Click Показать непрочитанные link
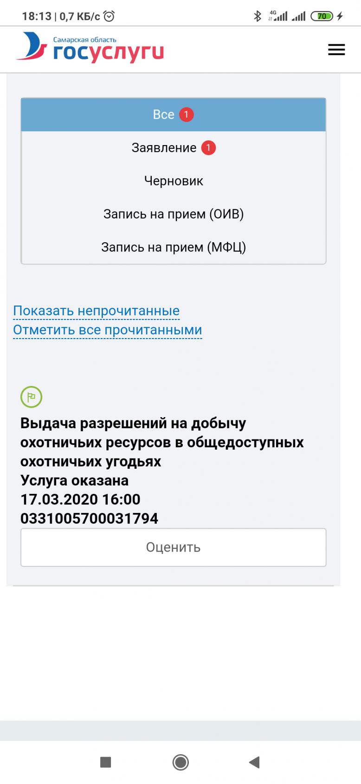The width and height of the screenshot is (361, 784). click(x=96, y=311)
